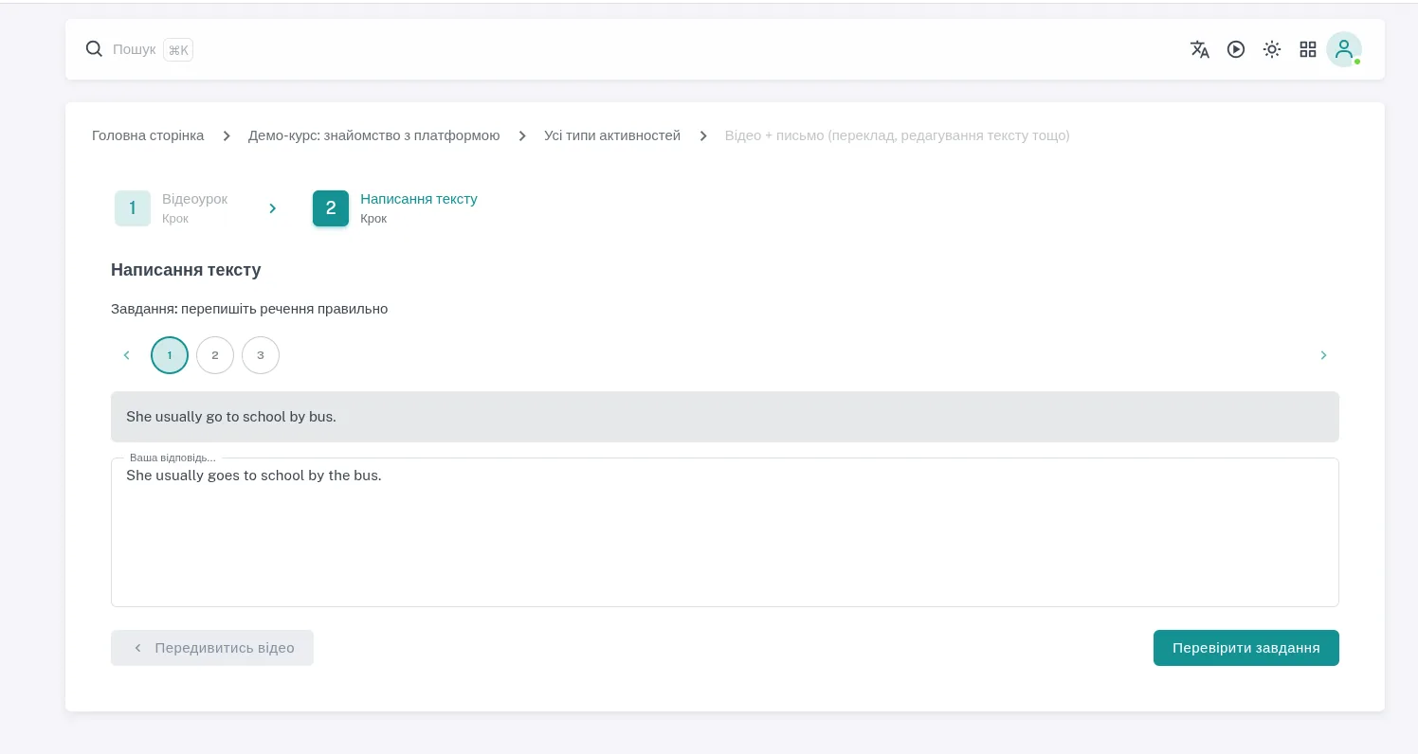
Task: Select question number 1
Action: click(170, 355)
